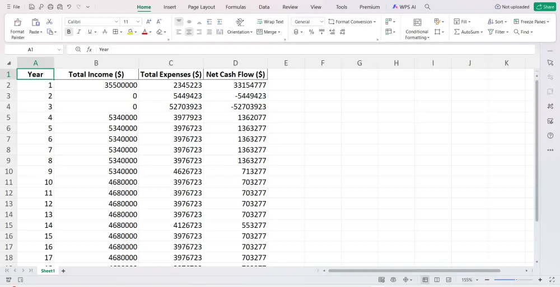Switch to the Review tab

point(290,7)
